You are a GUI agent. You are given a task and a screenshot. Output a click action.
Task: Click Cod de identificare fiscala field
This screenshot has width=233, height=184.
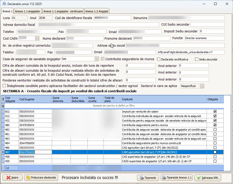click(113, 18)
